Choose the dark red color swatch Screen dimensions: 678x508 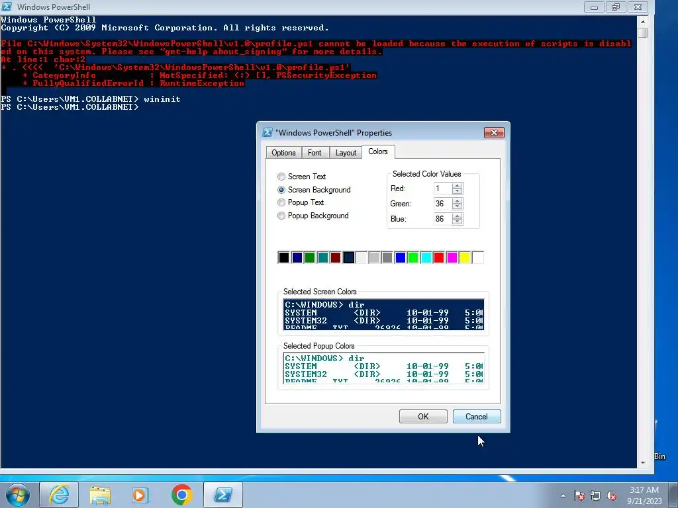(336, 257)
